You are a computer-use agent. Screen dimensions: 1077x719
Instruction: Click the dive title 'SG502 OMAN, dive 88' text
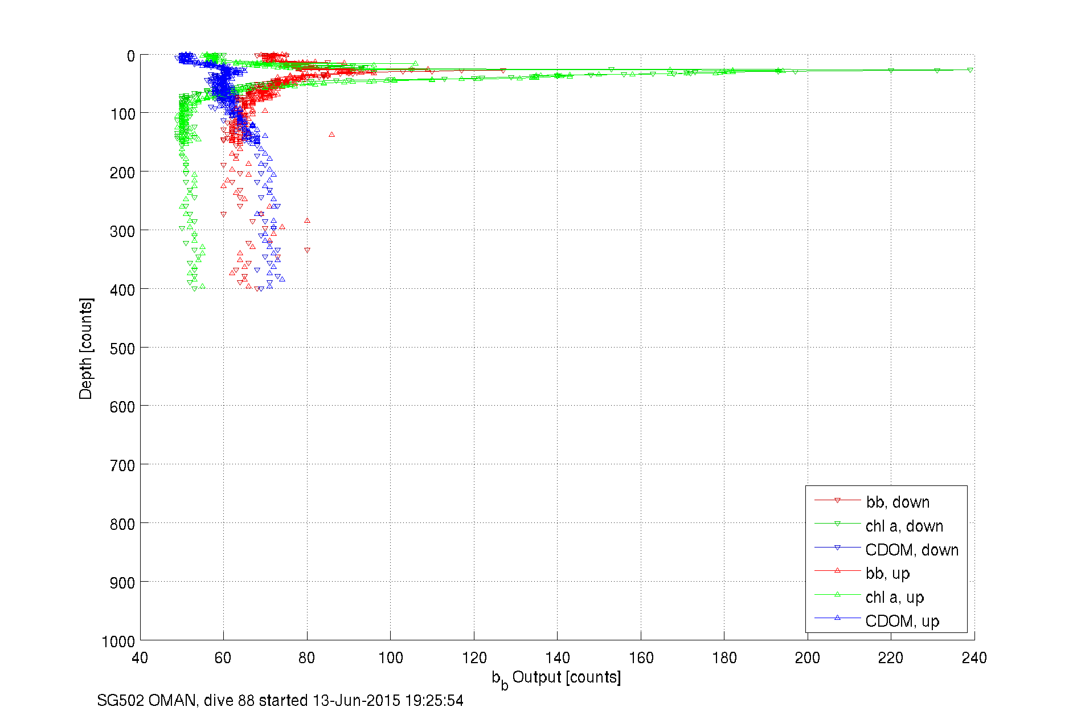(175, 700)
